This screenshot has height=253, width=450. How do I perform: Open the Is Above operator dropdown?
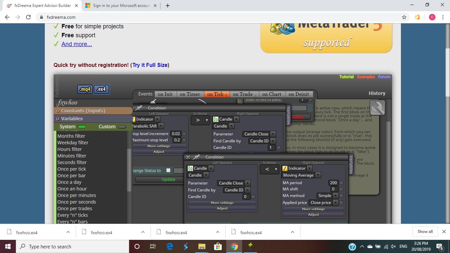(x=200, y=120)
